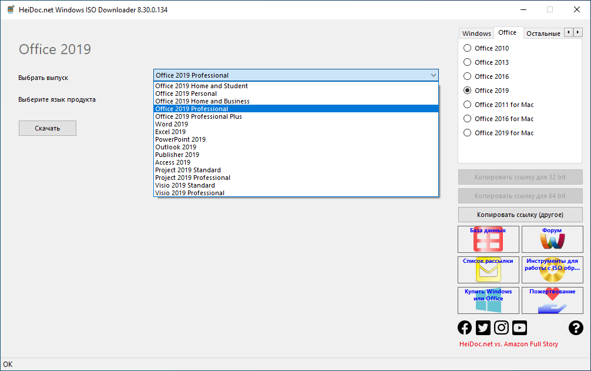Minimize the ISO Downloader window

click(523, 10)
